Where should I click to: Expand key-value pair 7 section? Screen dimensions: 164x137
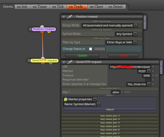[x=110, y=133]
